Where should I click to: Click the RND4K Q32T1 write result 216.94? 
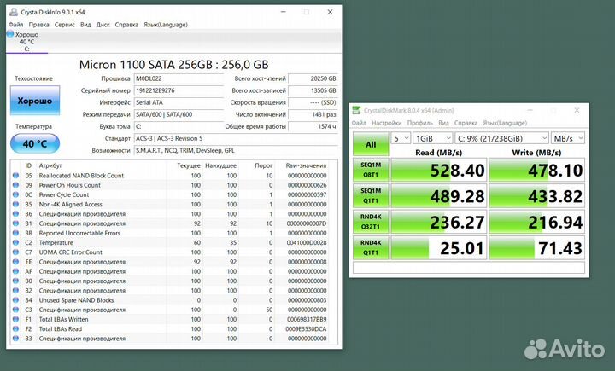click(x=537, y=222)
